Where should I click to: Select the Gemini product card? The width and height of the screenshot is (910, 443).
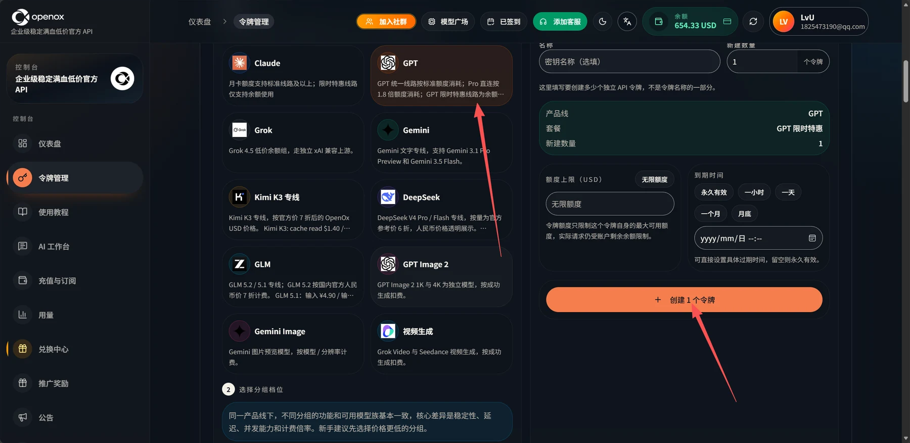441,142
